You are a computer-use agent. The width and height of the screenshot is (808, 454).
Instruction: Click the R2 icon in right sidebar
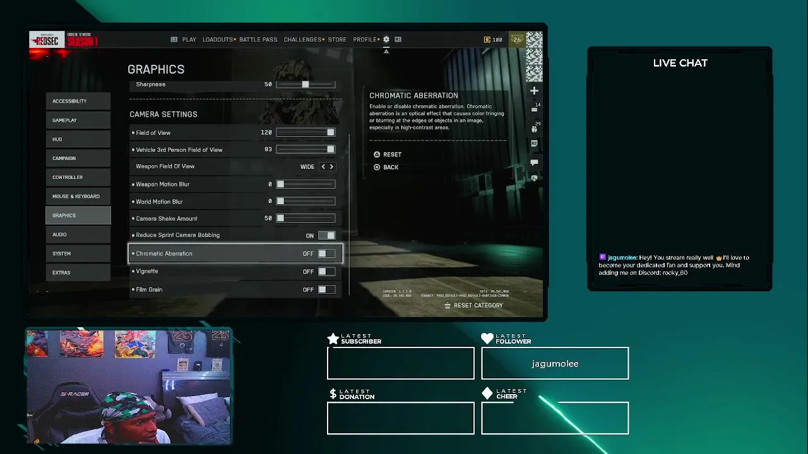(x=534, y=144)
